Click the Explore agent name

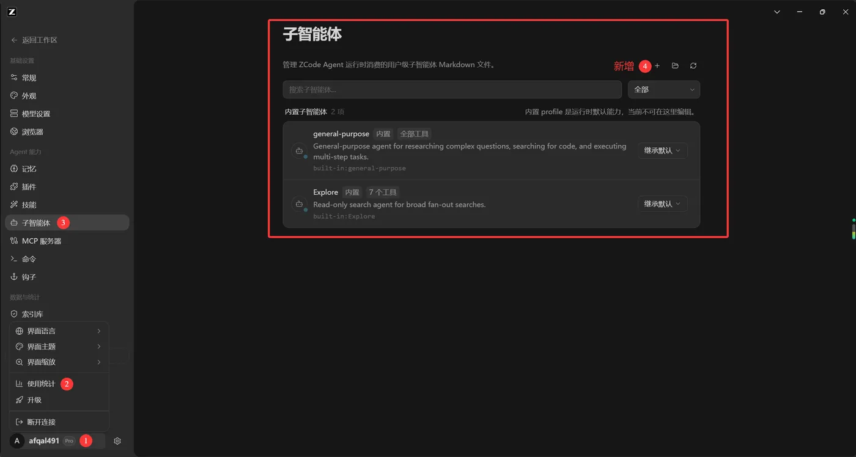[325, 192]
